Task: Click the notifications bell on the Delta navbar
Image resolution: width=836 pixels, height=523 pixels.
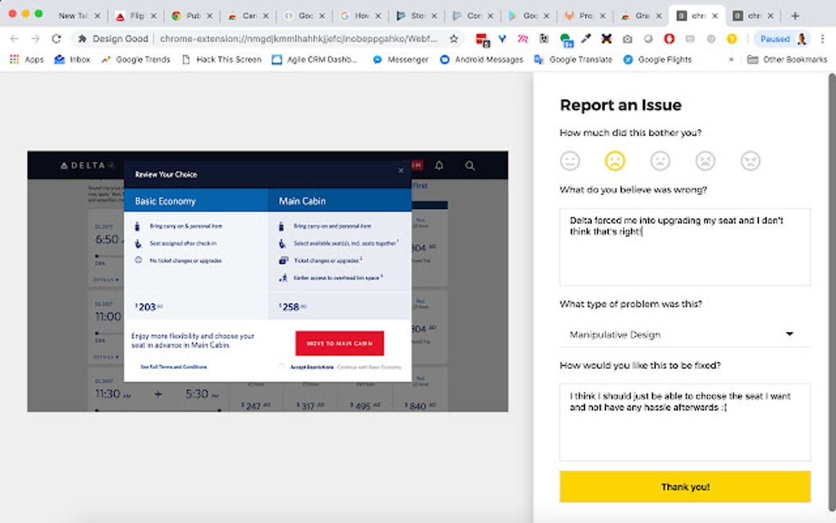Action: pyautogui.click(x=439, y=166)
